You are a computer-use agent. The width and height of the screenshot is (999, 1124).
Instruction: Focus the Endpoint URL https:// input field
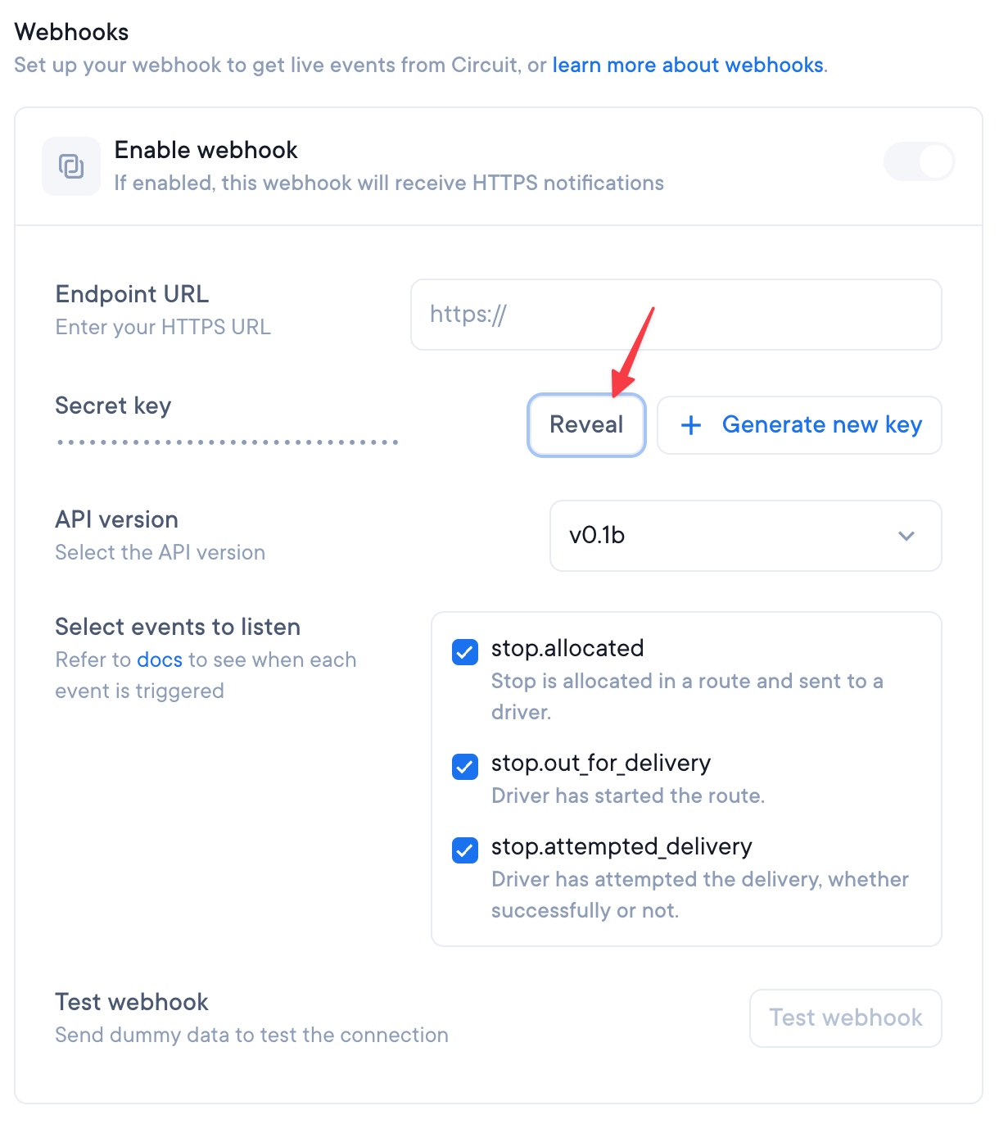point(676,315)
